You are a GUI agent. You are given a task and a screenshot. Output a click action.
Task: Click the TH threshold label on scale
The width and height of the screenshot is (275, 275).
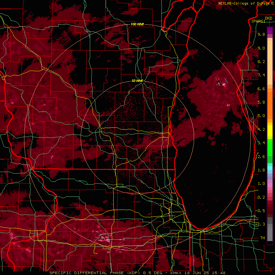pos(262,238)
